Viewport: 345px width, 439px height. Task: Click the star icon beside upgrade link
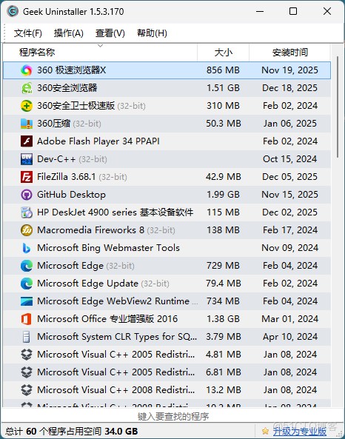[x=265, y=431]
